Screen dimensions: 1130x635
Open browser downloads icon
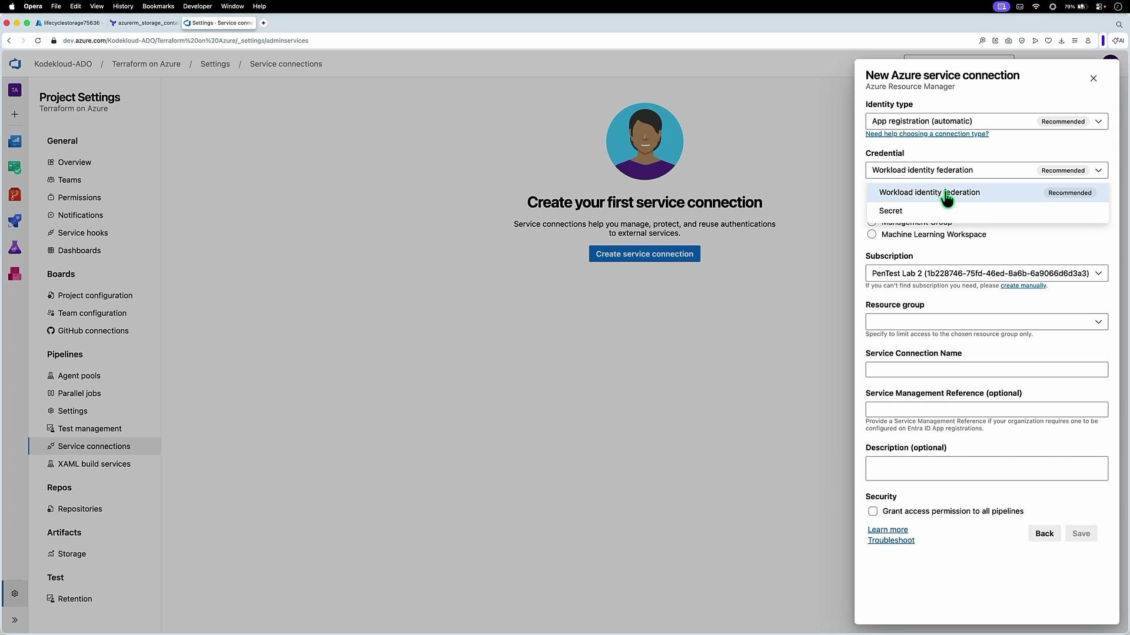coord(1062,41)
